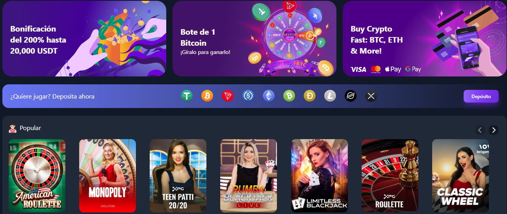Image resolution: width=507 pixels, height=214 pixels.
Task: Go to previous Popular games page
Action: point(480,130)
